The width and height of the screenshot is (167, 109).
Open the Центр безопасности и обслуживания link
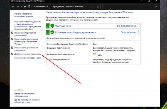tap(24, 95)
